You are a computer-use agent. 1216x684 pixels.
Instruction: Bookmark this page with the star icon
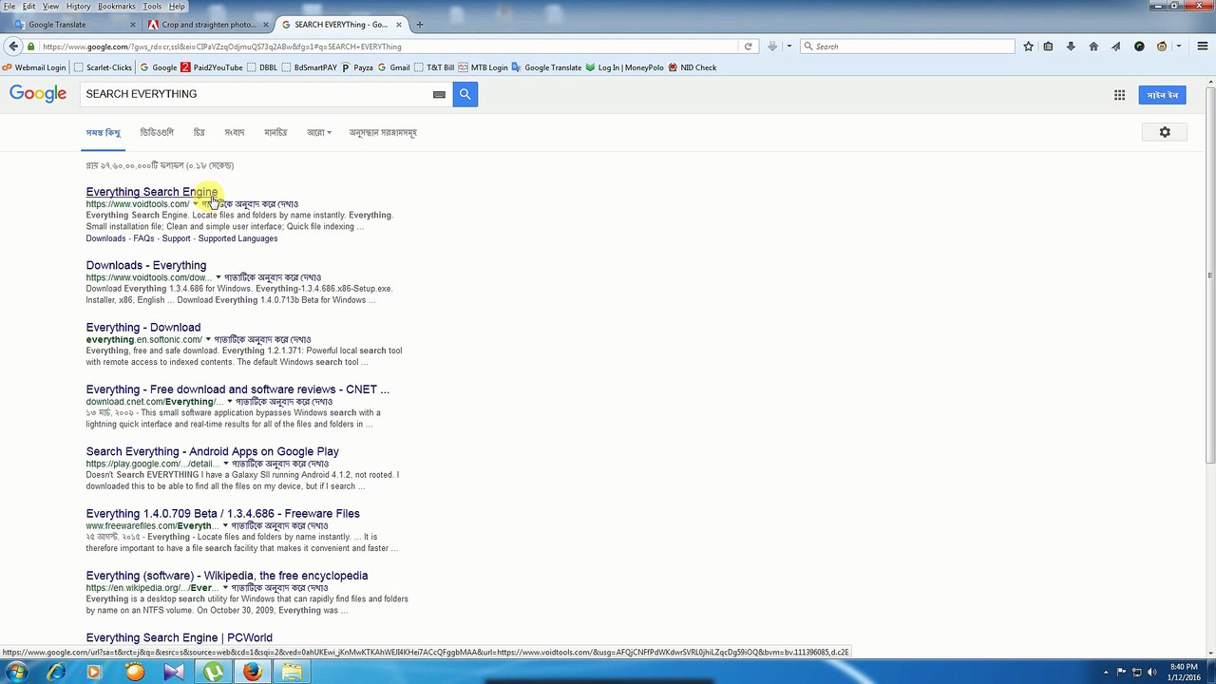tap(1028, 47)
